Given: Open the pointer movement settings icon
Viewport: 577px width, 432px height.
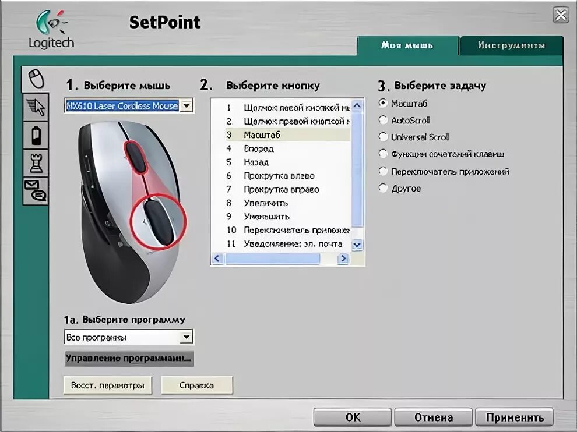Looking at the screenshot, I should click(36, 107).
